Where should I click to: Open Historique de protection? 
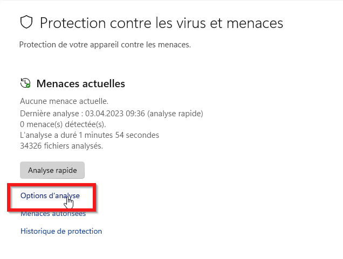tap(61, 231)
